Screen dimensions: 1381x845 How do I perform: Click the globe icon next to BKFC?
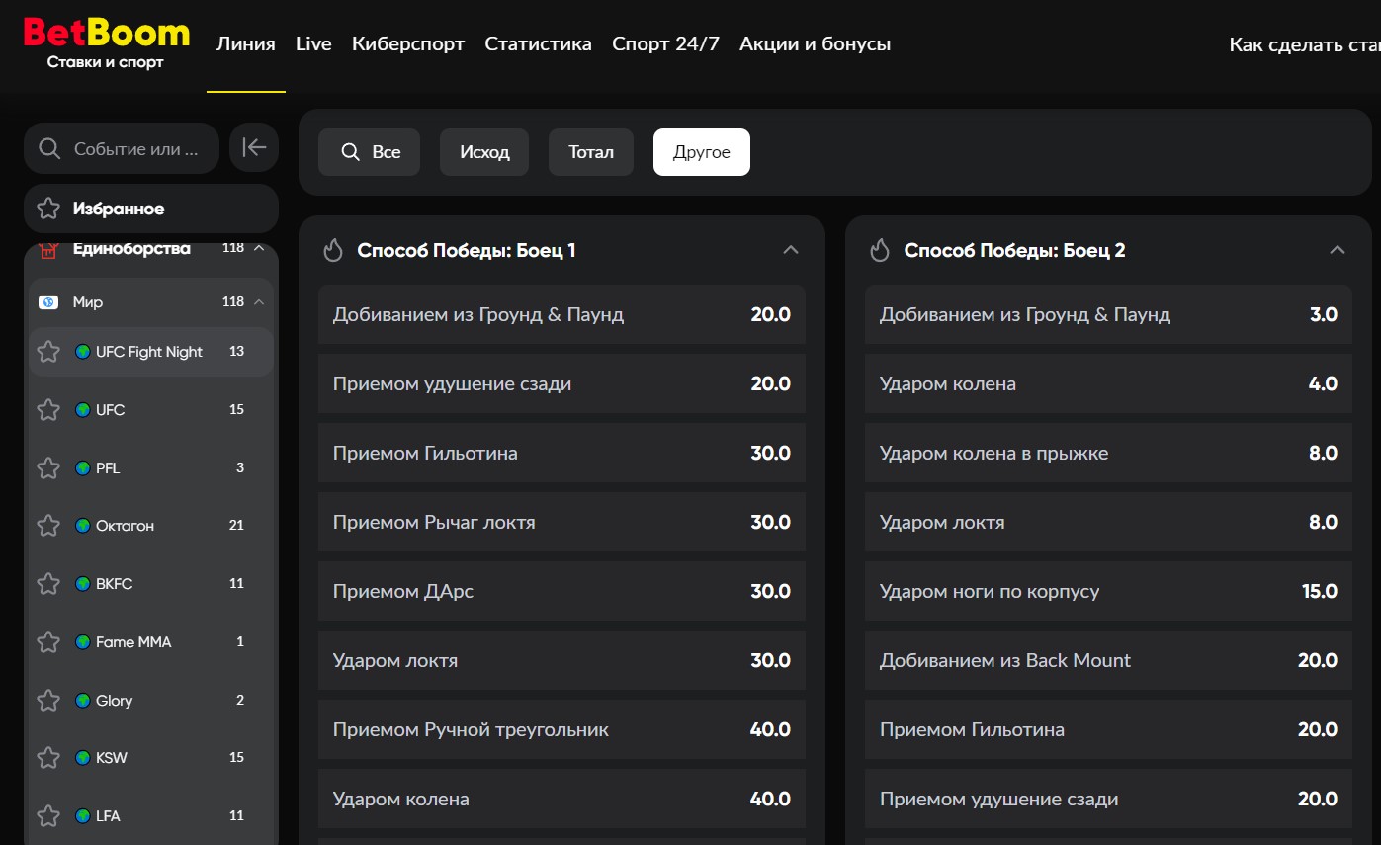pyautogui.click(x=83, y=584)
